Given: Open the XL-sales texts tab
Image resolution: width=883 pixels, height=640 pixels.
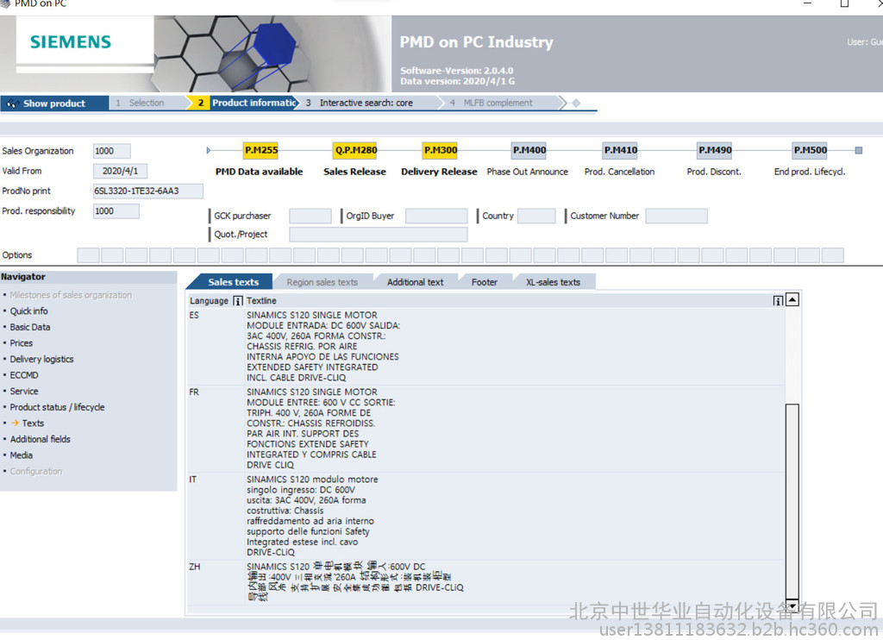Looking at the screenshot, I should click(553, 282).
